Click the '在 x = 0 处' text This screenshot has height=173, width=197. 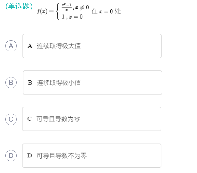(106, 11)
